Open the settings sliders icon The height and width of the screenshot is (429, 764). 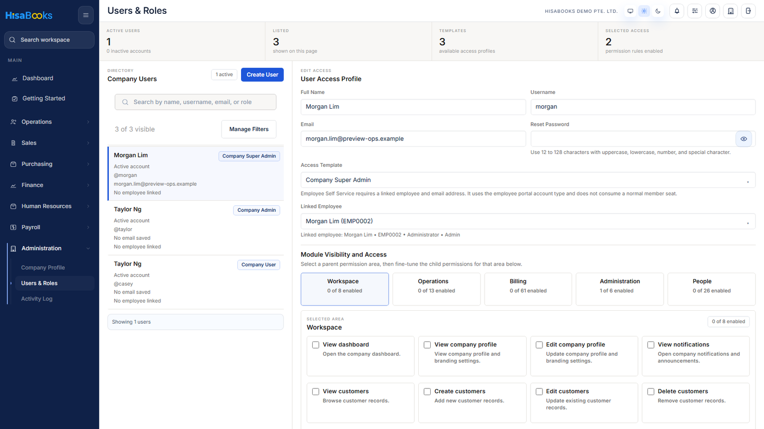coord(695,11)
